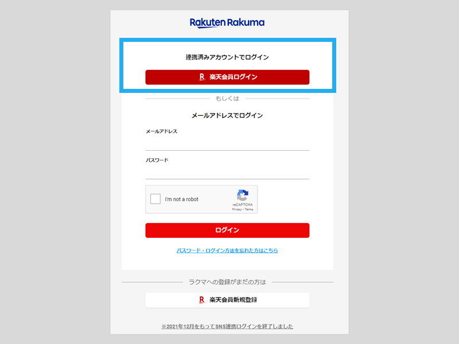Click the red ログイン button
The width and height of the screenshot is (459, 344).
click(x=227, y=230)
